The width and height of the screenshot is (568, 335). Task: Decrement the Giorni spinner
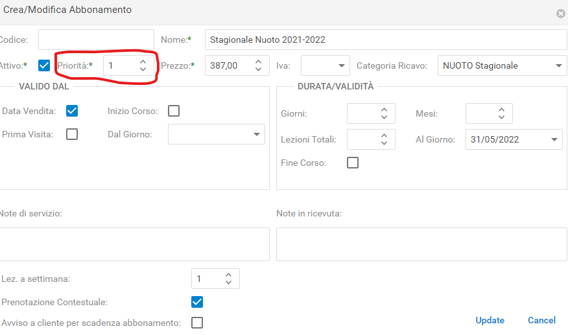pos(385,117)
